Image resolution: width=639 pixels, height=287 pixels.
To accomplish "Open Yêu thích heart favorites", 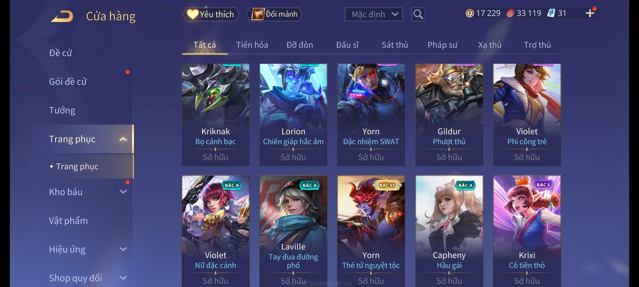I will coord(211,14).
